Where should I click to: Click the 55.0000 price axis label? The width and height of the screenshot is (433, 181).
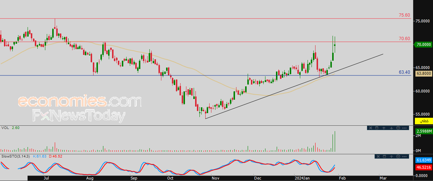coord(422,114)
